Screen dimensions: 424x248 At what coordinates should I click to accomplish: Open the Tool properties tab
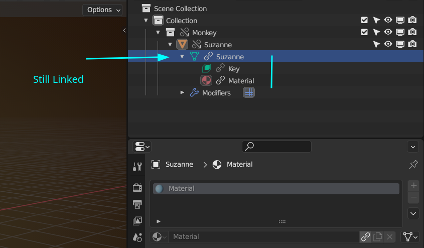[x=137, y=167]
